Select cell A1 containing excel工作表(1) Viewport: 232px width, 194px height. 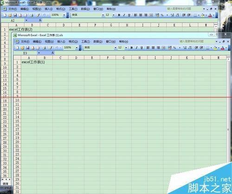[x=29, y=62]
